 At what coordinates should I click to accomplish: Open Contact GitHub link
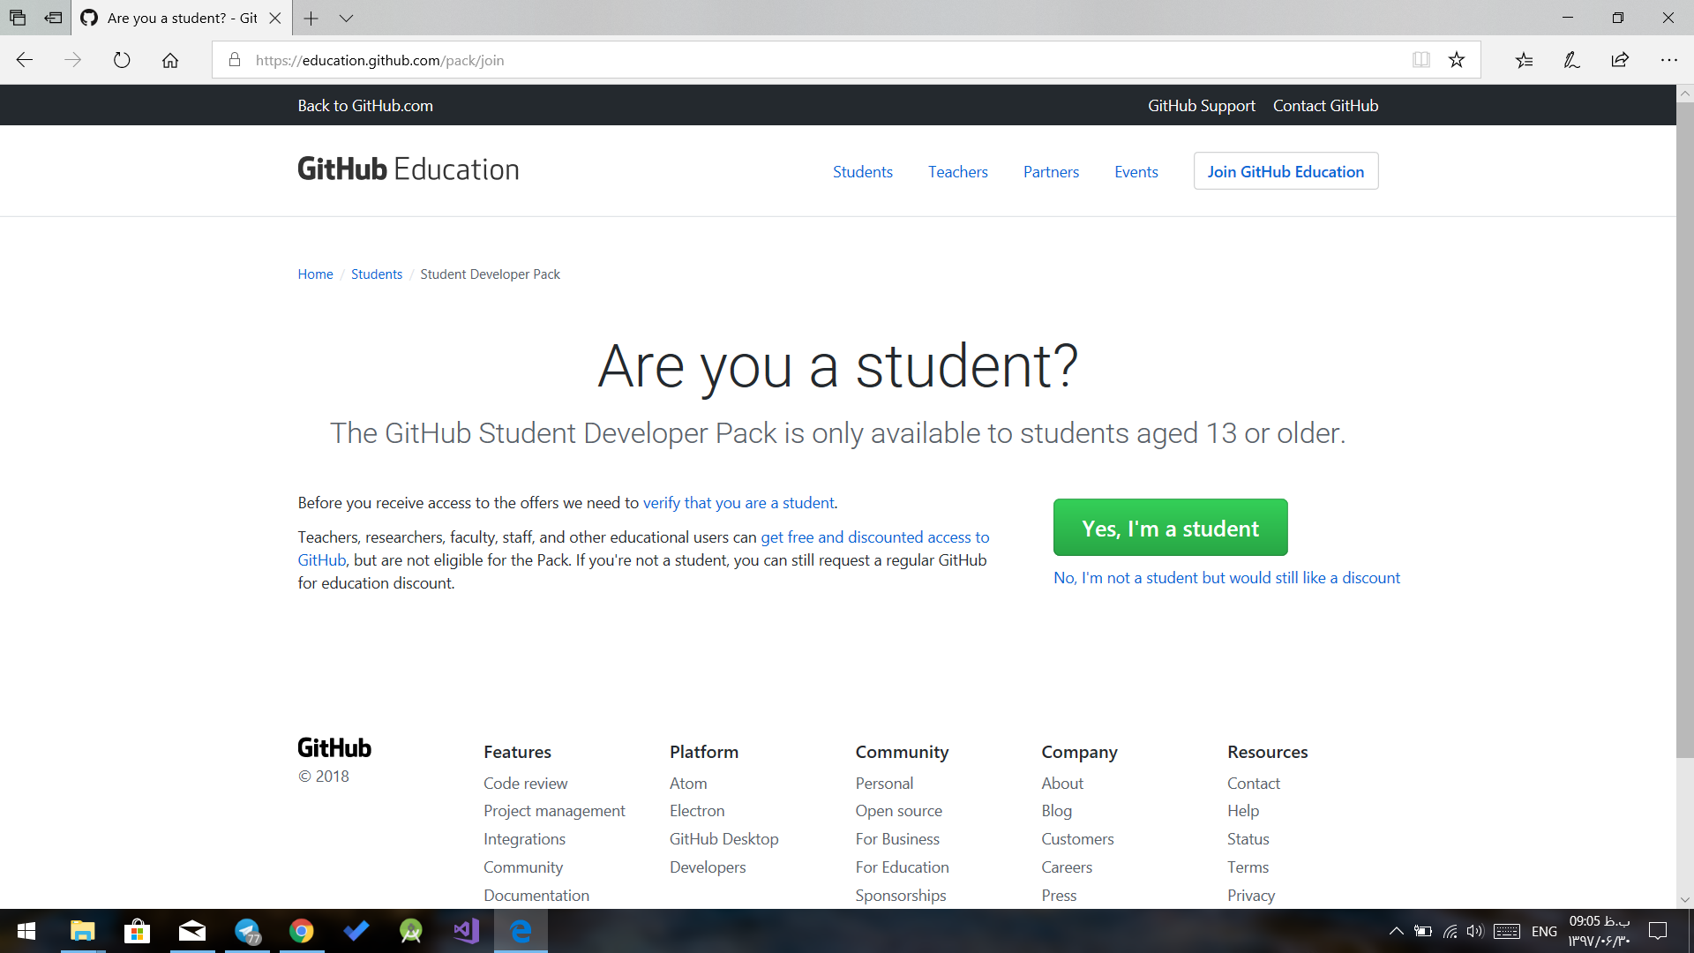pyautogui.click(x=1325, y=106)
